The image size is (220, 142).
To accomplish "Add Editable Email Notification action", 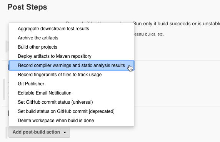I will (72, 93).
